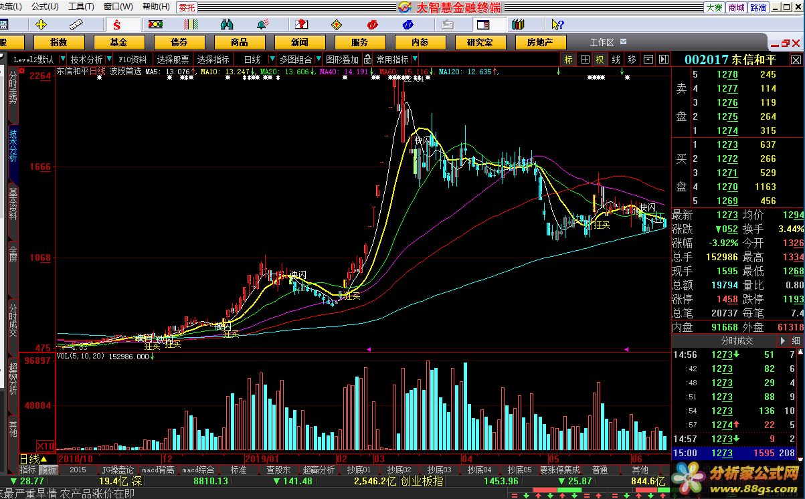
Task: Click the gray briefcase toolbar icon
Action: (x=446, y=25)
